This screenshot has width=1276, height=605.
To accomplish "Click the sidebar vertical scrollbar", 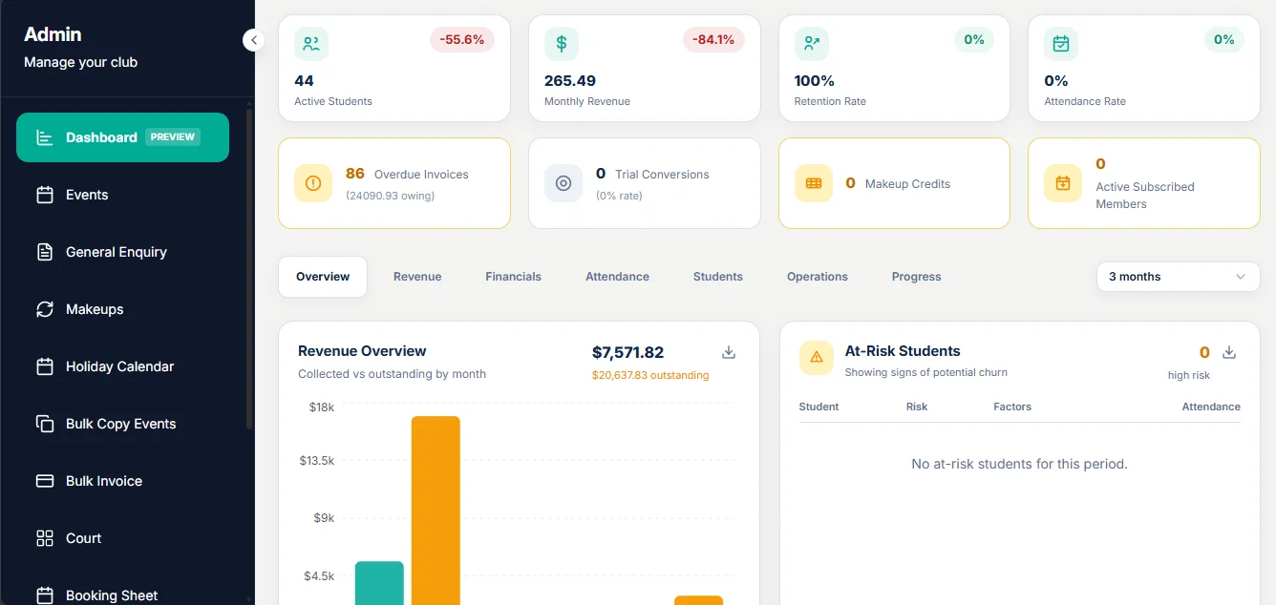I will [249, 267].
